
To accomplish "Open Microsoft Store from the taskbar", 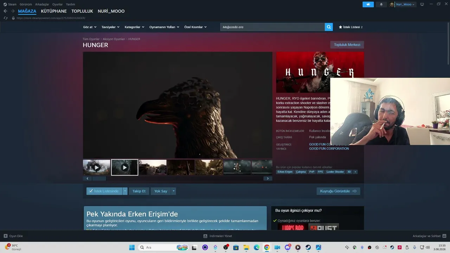I will pos(236,247).
